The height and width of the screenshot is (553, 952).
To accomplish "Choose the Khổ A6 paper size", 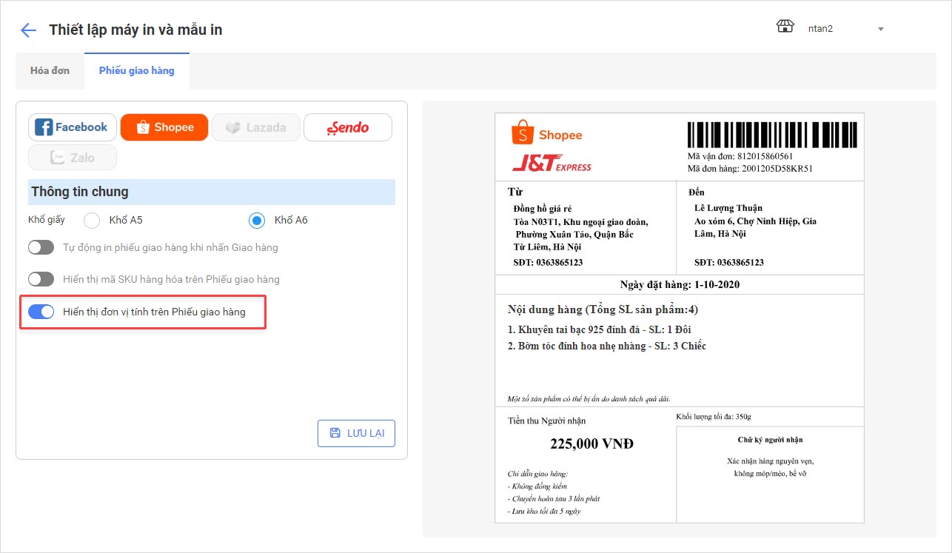I will 257,221.
